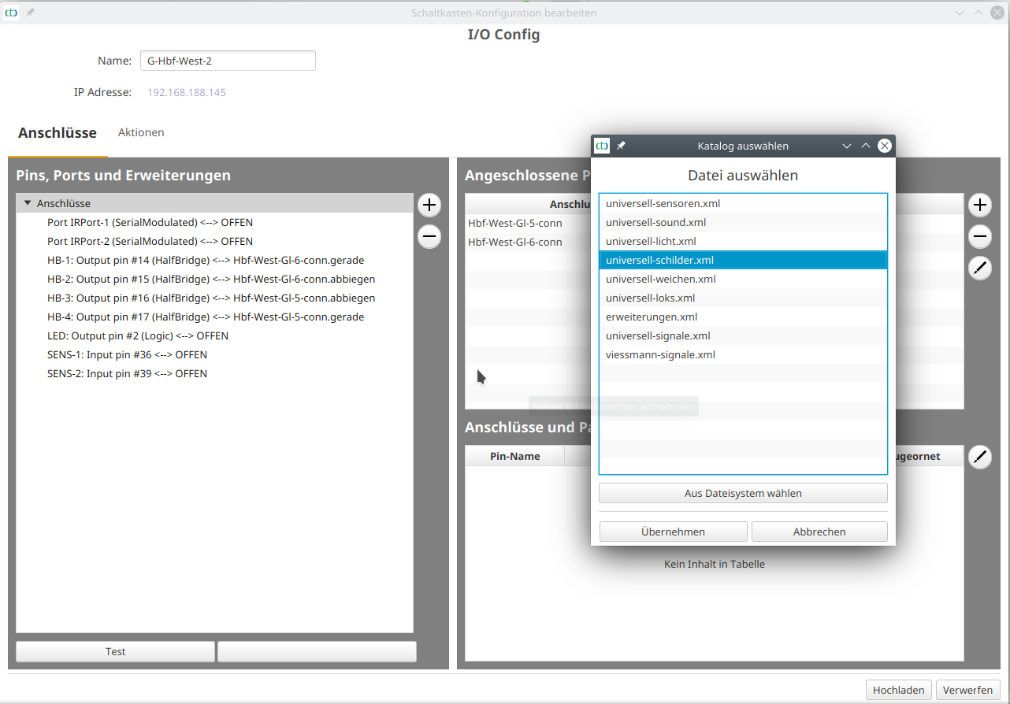
Task: Select the Anschlüsse tab
Action: [x=57, y=132]
